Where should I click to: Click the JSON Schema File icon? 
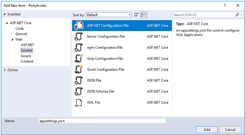coord(78,91)
